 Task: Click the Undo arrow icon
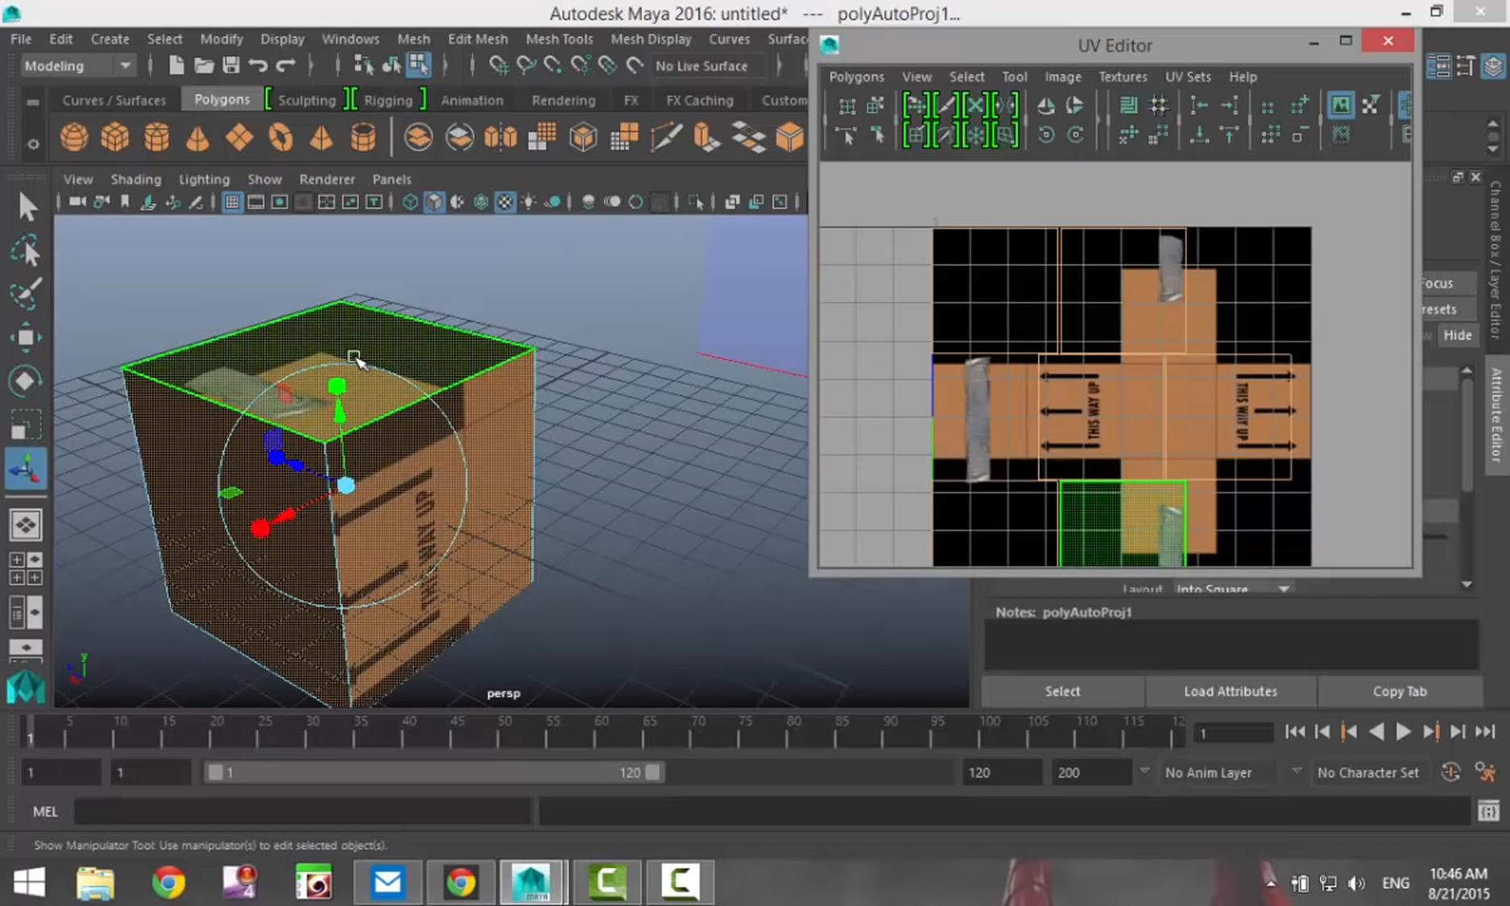(258, 66)
